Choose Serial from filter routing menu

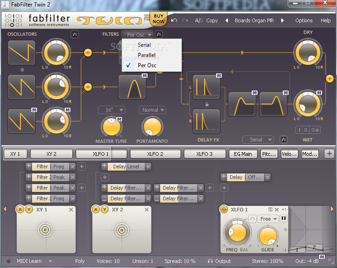(x=152, y=45)
